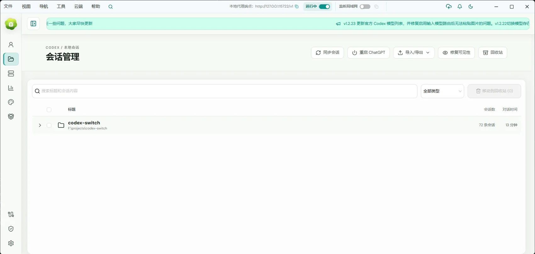This screenshot has width=535, height=254.
Task: Check the codex-switch row checkbox
Action: coord(49,125)
